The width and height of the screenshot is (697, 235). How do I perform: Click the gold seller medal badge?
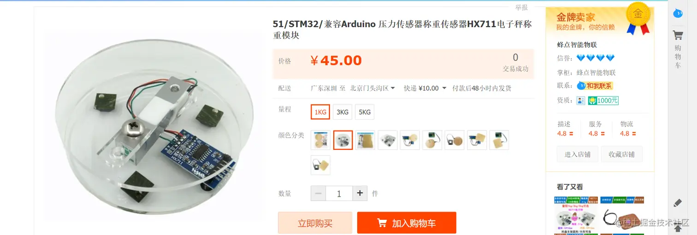(638, 19)
